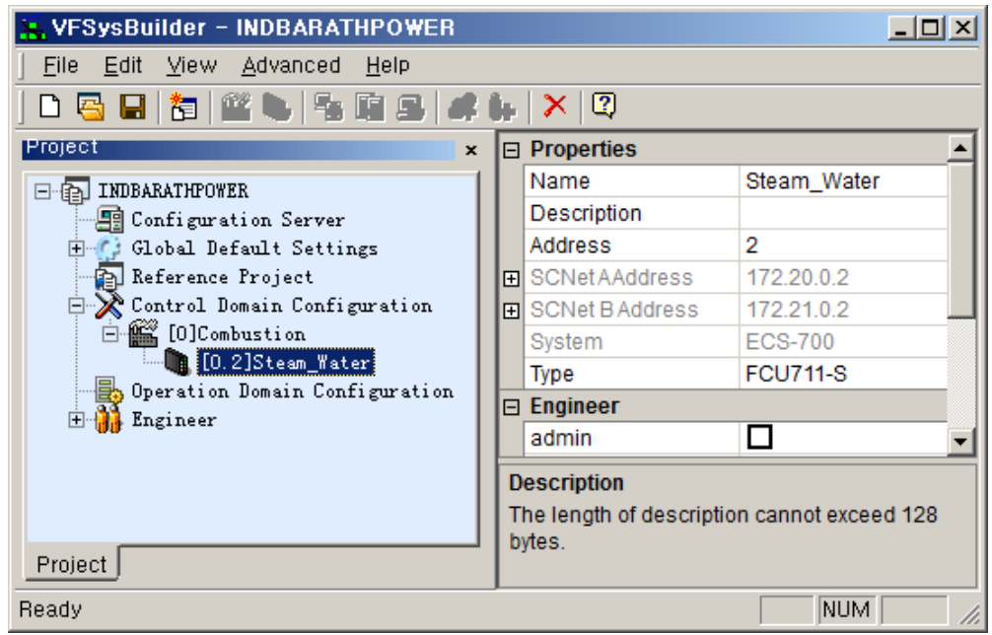Collapse the [0]Combustion node

click(110, 334)
